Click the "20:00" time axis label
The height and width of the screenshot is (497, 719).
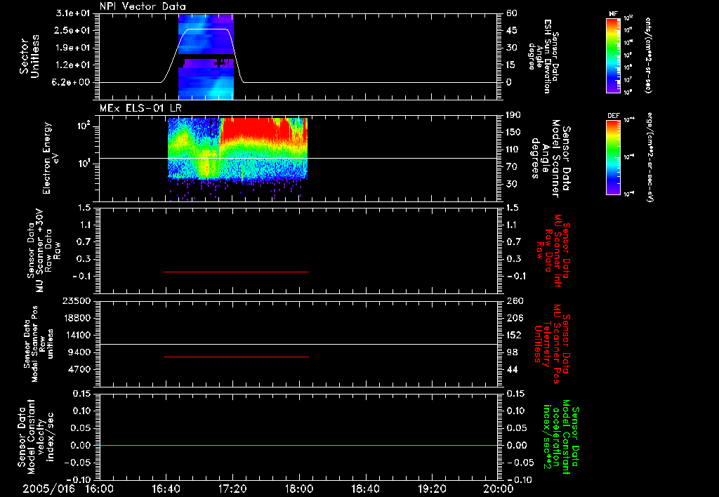[499, 489]
